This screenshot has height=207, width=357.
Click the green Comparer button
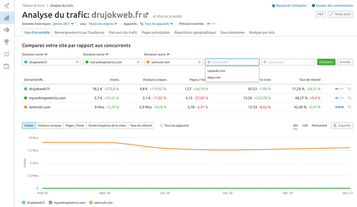(x=326, y=62)
